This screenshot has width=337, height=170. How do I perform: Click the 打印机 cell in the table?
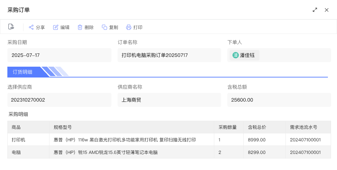(x=28, y=140)
